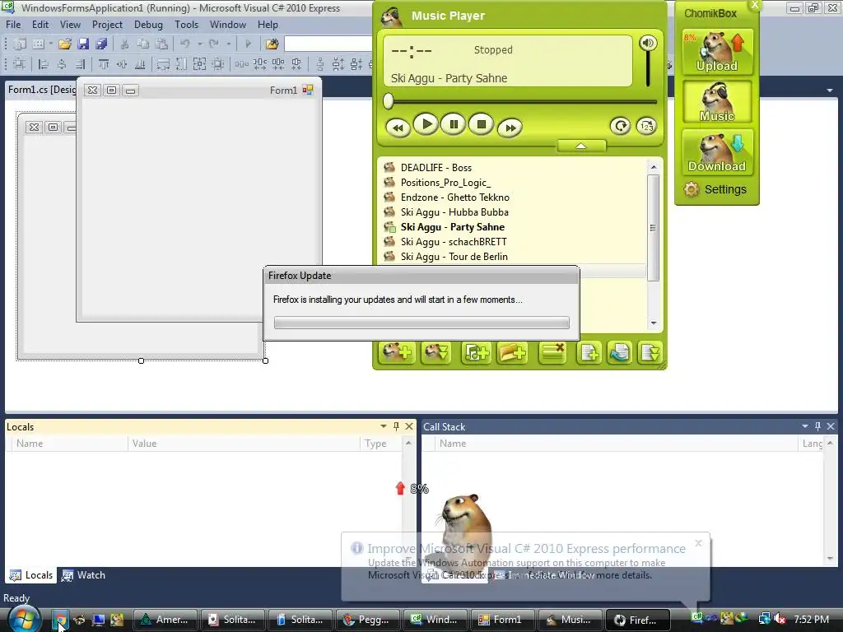Click the track seek bar handle
Screen dimensions: 843x632
pyautogui.click(x=389, y=101)
